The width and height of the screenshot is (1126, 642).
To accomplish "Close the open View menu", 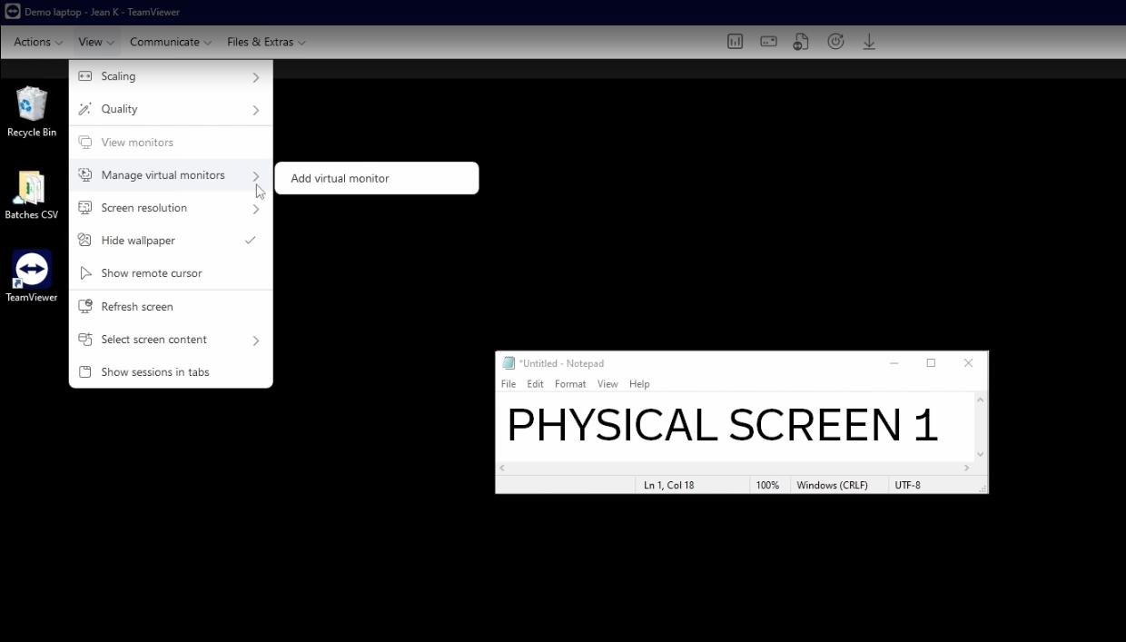I will 96,42.
